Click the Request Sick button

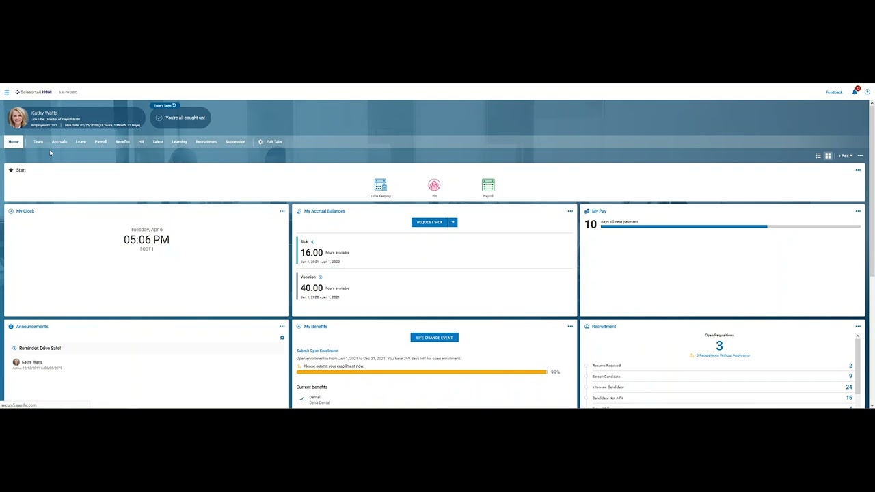[430, 222]
